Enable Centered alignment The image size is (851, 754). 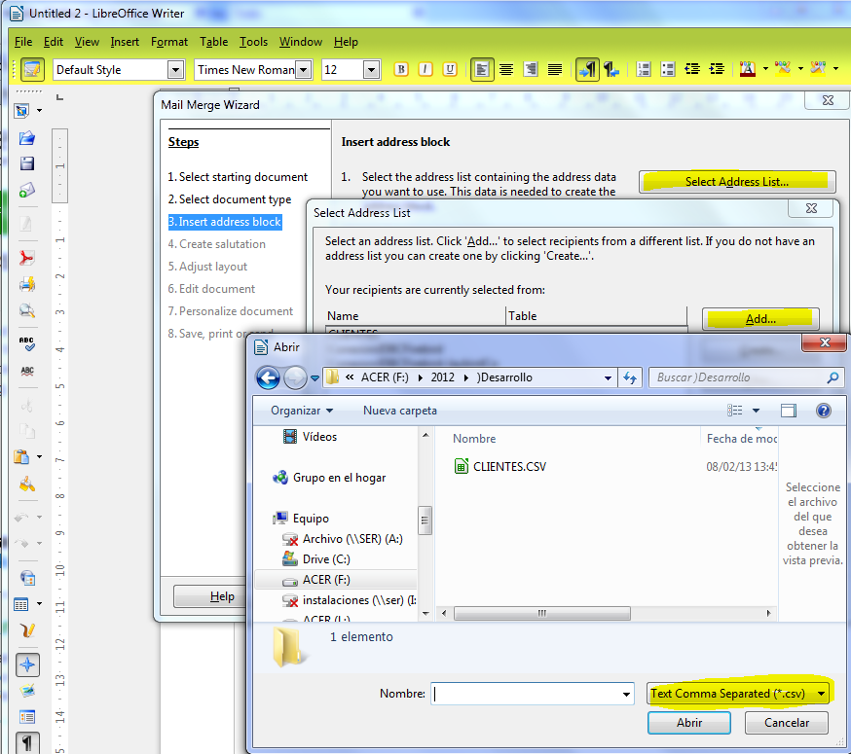[506, 69]
